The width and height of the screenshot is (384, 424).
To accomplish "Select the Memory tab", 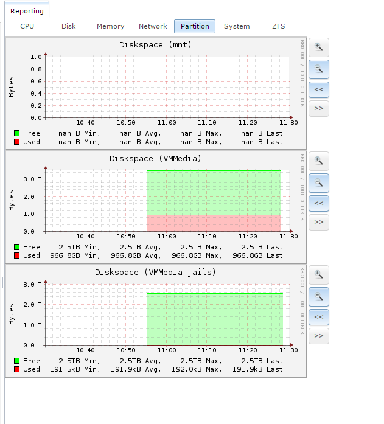I will [x=111, y=26].
